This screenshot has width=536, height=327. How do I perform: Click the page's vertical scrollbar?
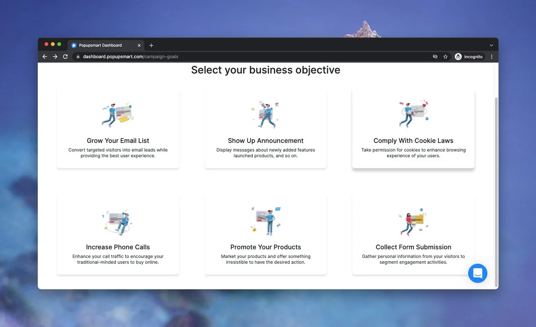(x=496, y=188)
